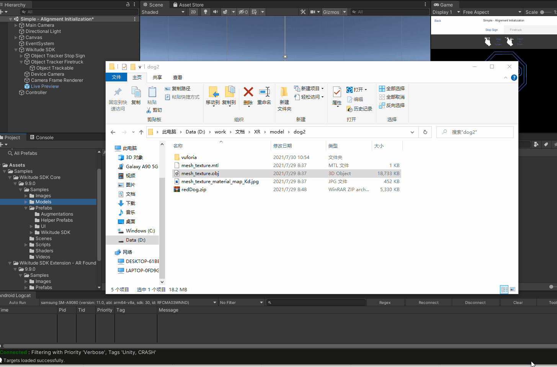This screenshot has height=367, width=557.
Task: Click the Copy icon in Explorer ribbon
Action: point(136,92)
